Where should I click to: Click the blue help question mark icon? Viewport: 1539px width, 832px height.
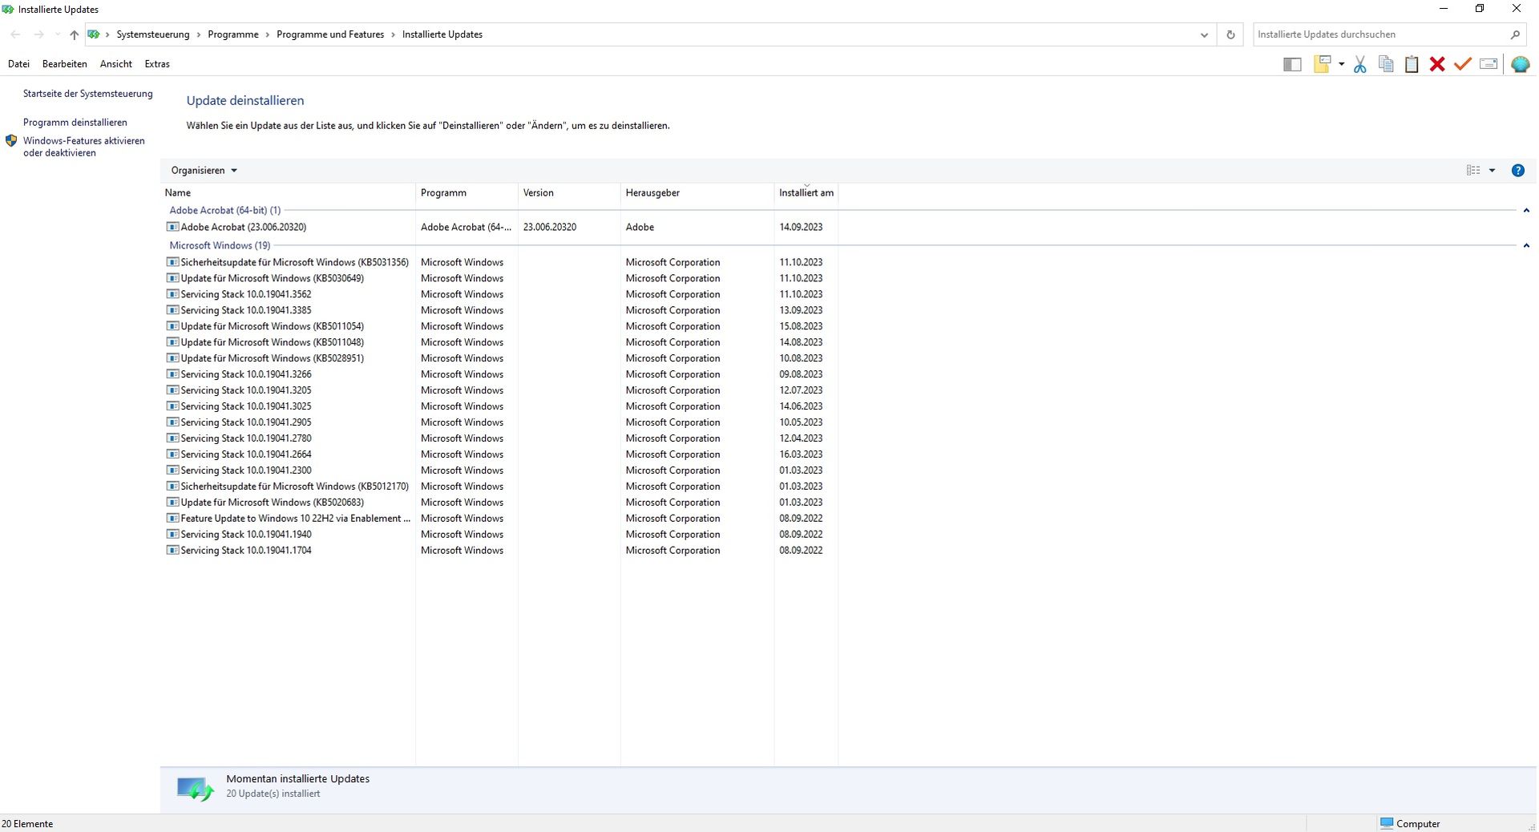point(1517,171)
